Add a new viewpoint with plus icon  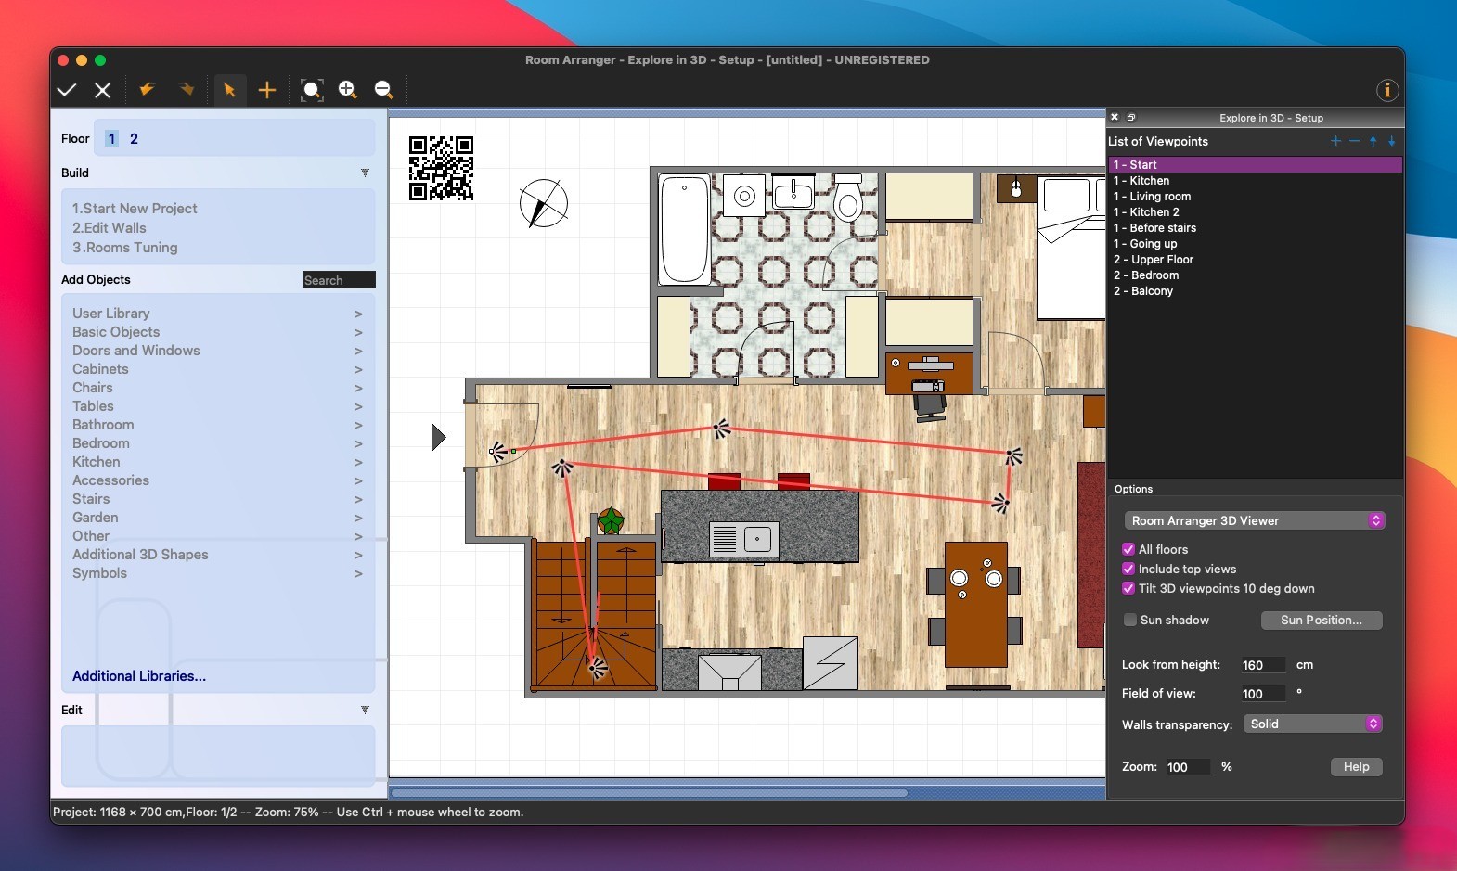point(1336,141)
